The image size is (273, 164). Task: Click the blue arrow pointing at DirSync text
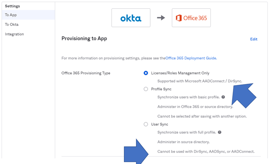point(244,94)
